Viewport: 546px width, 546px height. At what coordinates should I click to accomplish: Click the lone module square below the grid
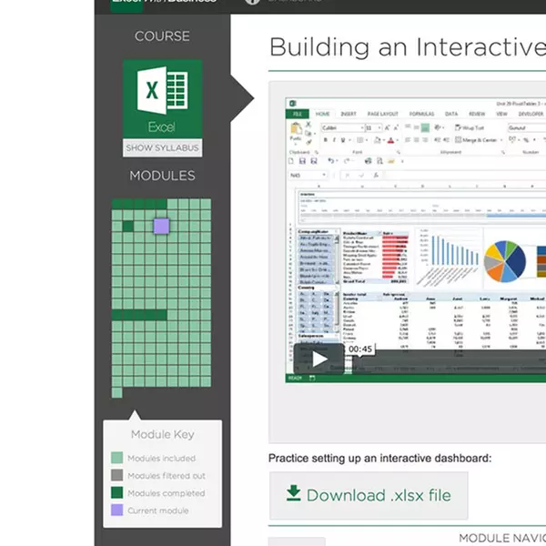(x=117, y=393)
